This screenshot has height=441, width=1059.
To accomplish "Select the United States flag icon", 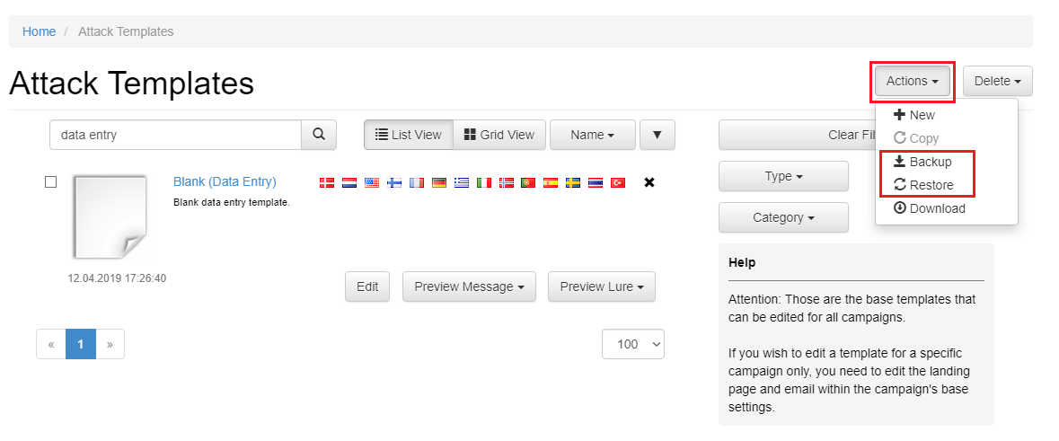I will point(372,182).
